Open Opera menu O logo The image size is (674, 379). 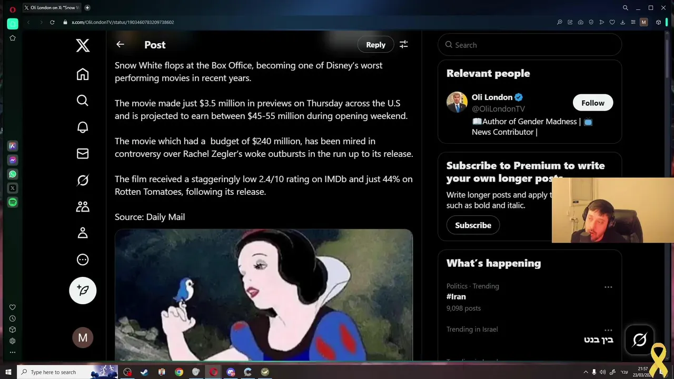click(x=13, y=8)
